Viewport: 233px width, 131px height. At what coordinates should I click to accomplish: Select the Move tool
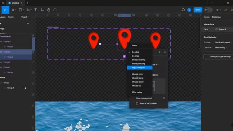(5, 10)
